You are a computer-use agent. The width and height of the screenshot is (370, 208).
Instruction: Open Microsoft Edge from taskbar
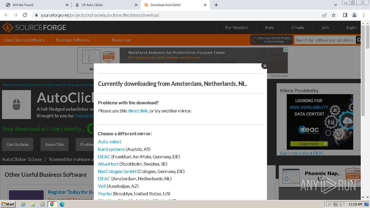[62, 204]
